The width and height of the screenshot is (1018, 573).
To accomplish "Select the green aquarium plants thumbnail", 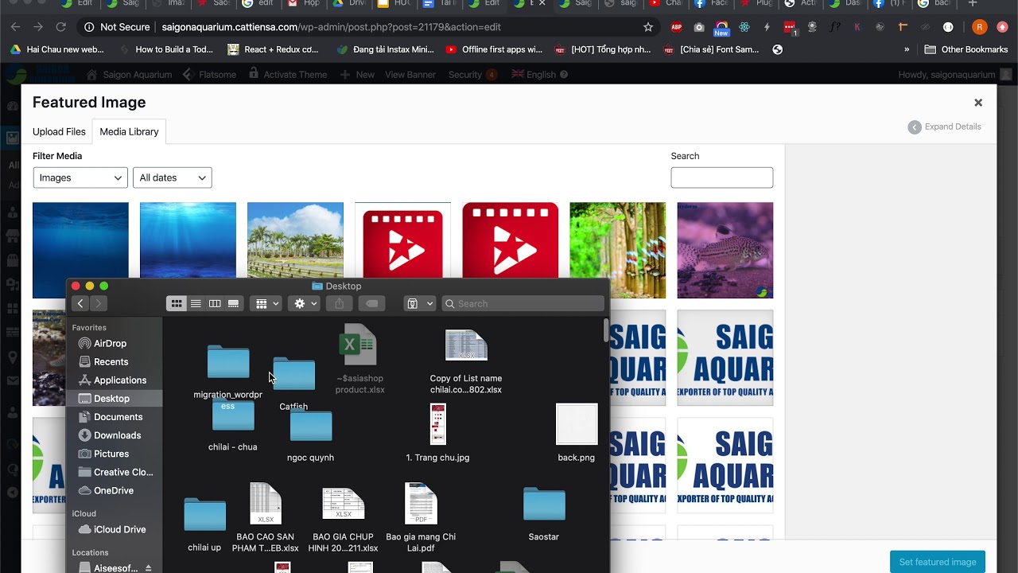I will [x=618, y=250].
